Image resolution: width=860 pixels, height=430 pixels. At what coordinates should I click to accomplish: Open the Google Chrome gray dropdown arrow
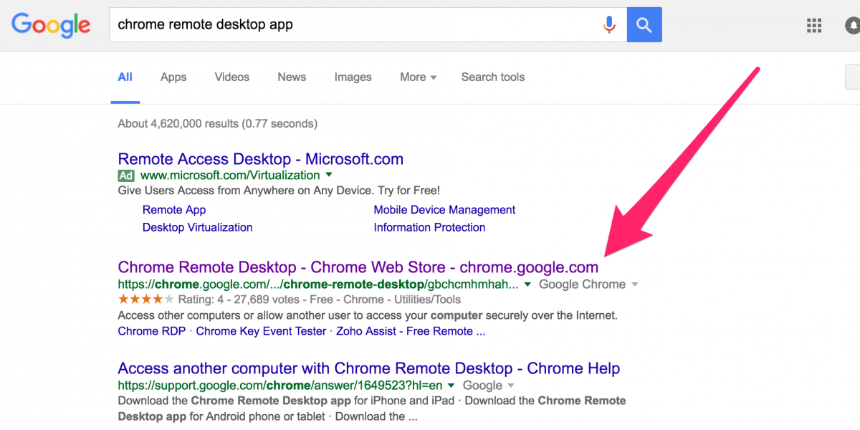click(x=634, y=285)
